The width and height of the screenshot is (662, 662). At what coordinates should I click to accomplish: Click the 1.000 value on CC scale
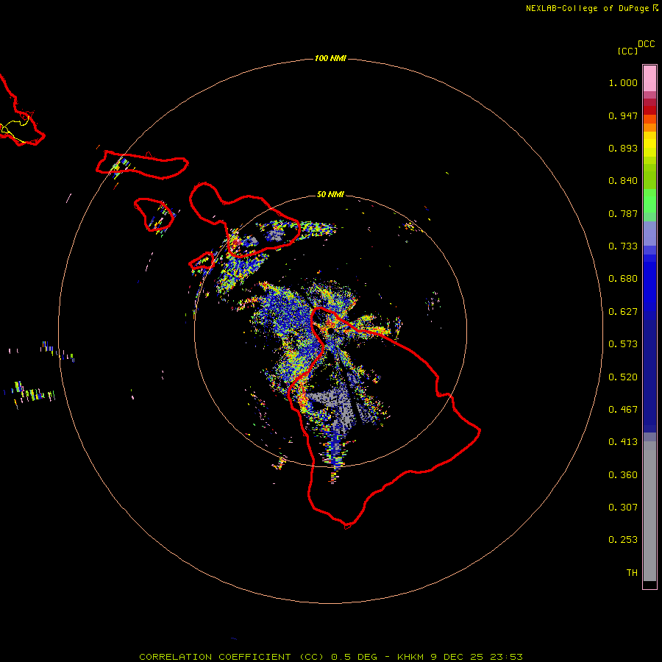[x=623, y=82]
